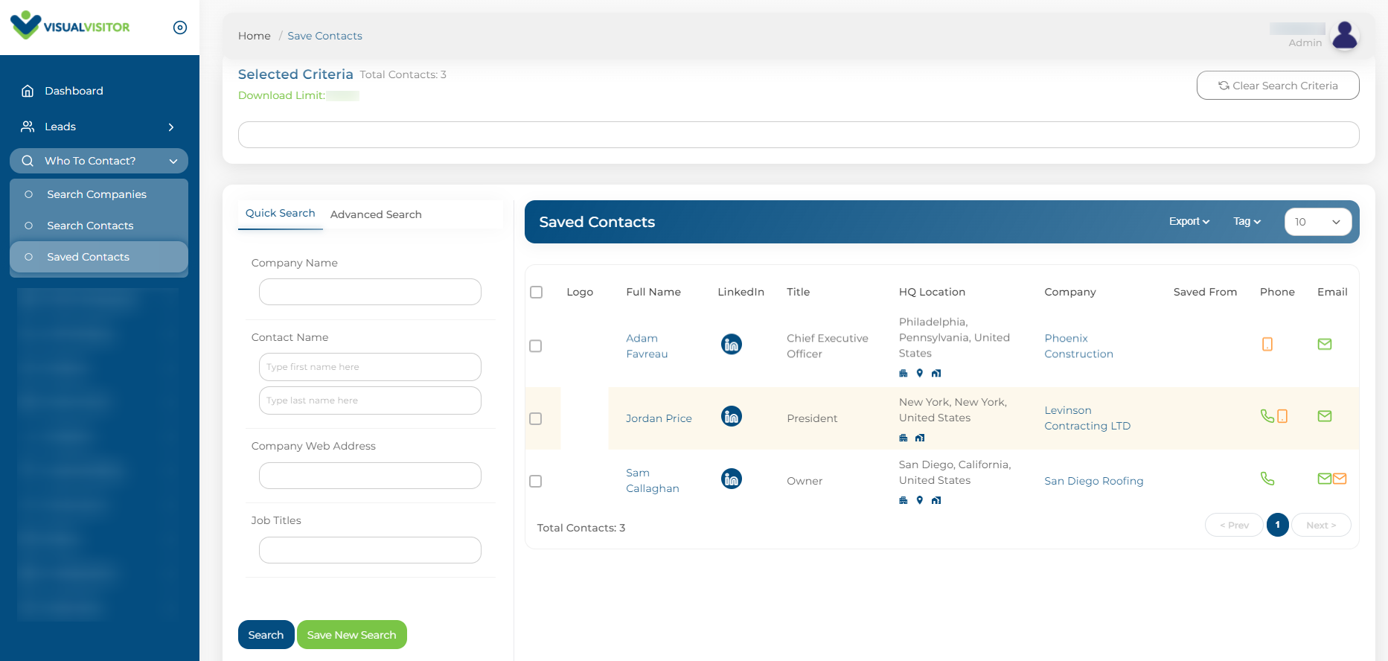Go to the next page with Next
The height and width of the screenshot is (661, 1388).
pyautogui.click(x=1321, y=525)
